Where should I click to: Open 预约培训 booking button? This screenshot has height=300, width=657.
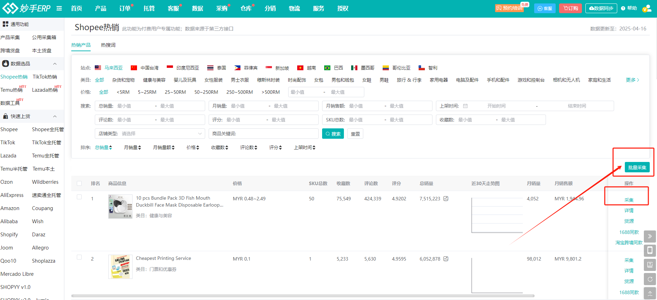509,8
